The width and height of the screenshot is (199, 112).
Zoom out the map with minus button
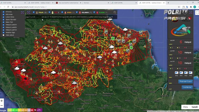[2, 105]
